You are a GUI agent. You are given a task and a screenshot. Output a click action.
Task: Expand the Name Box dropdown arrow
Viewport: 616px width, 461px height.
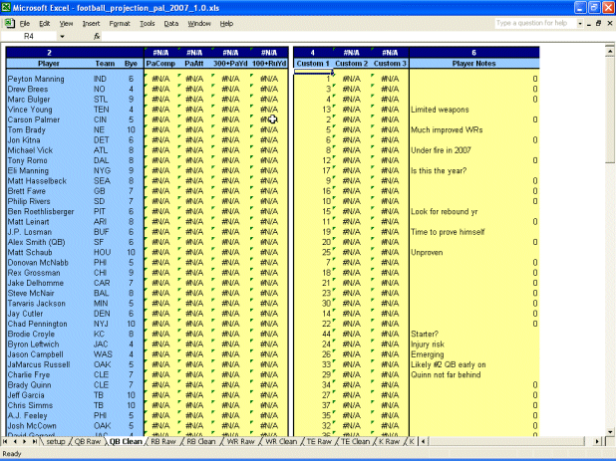(x=62, y=37)
